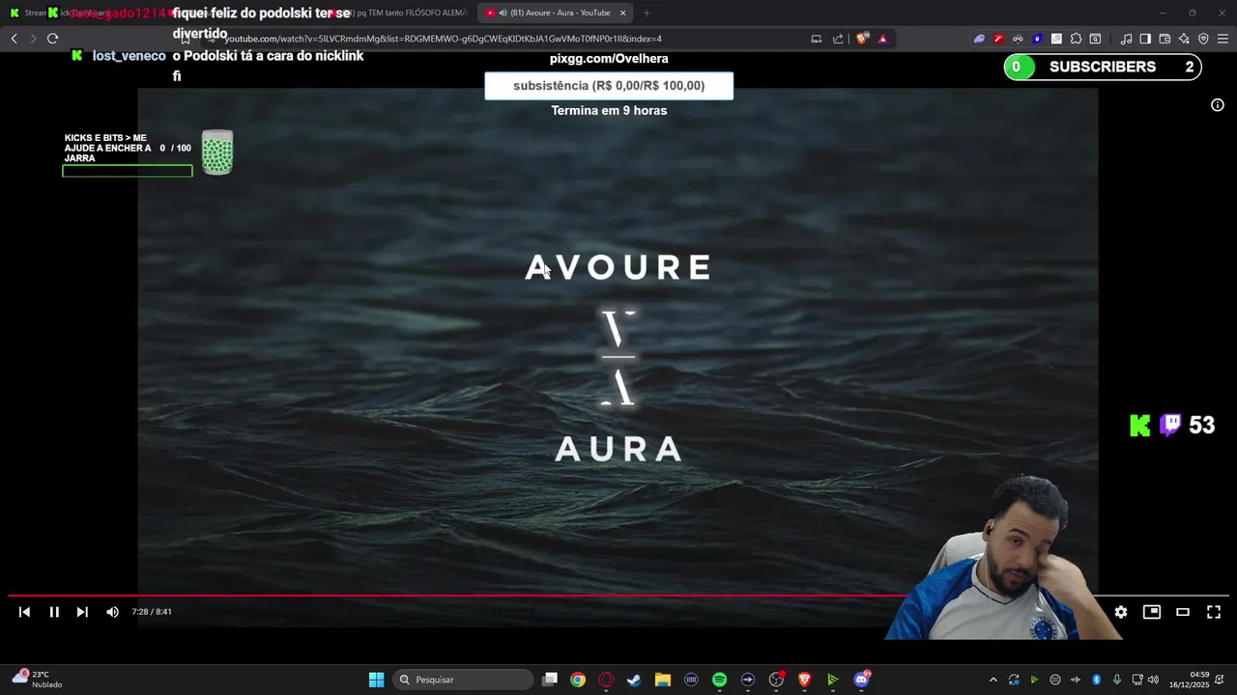Open Brave Shields lion icon
The image size is (1237, 695).
point(862,39)
